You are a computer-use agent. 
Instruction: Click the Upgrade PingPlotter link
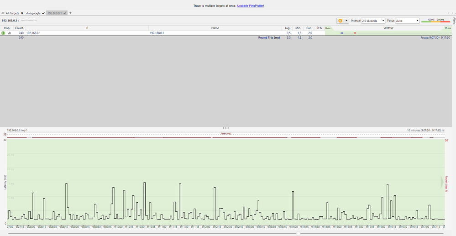[x=250, y=5]
